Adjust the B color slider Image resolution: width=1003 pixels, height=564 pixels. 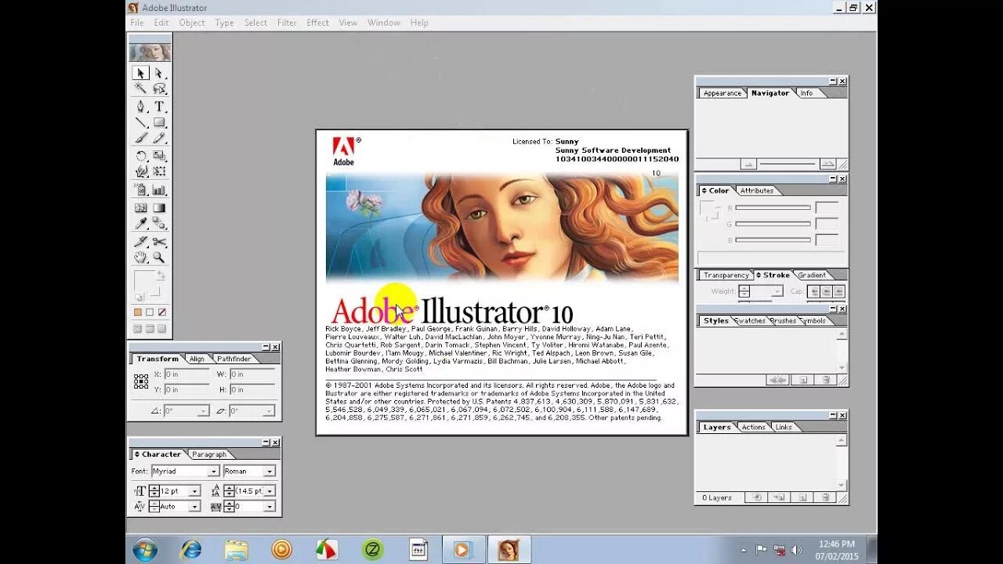pos(773,240)
